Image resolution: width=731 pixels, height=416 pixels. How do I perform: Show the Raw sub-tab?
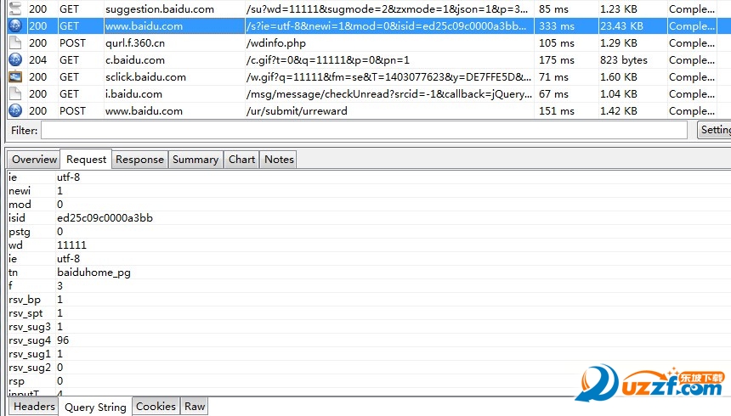click(x=195, y=406)
